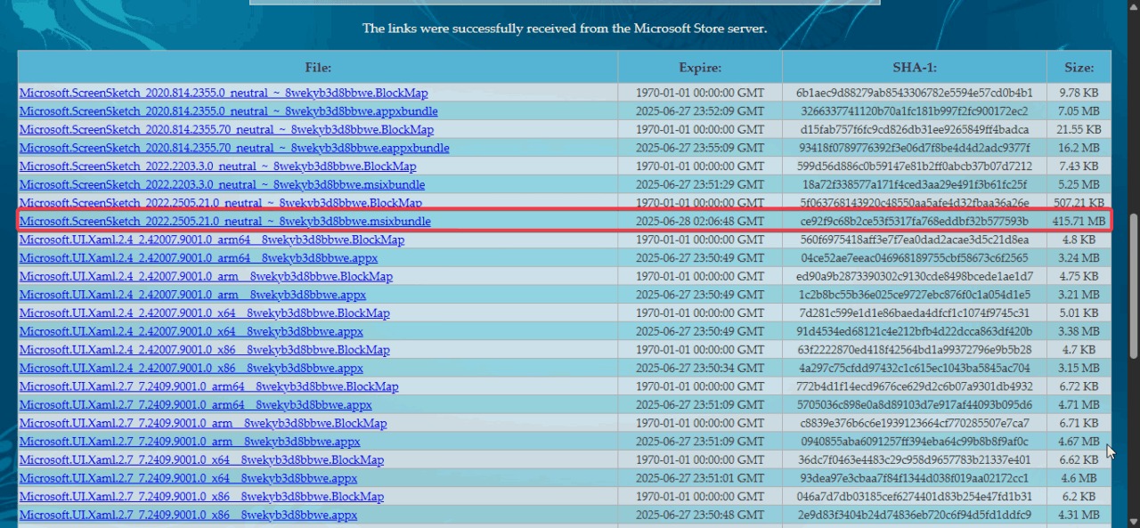
Task: Select SHA-1 hash starting with ce92f9c68b2c
Action: click(x=915, y=221)
